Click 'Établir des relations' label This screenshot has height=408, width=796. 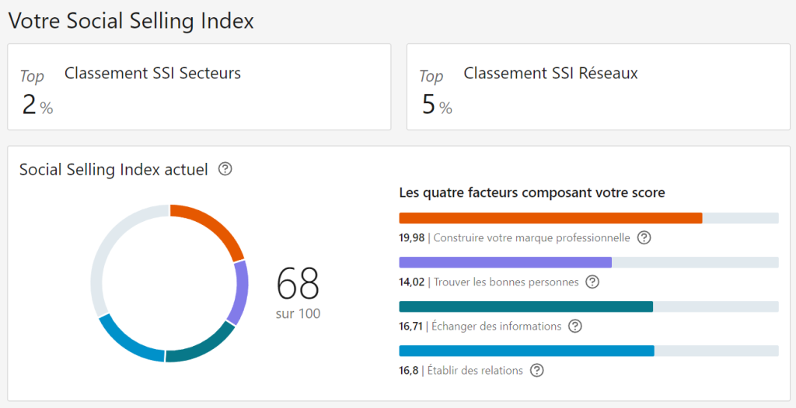(x=475, y=371)
